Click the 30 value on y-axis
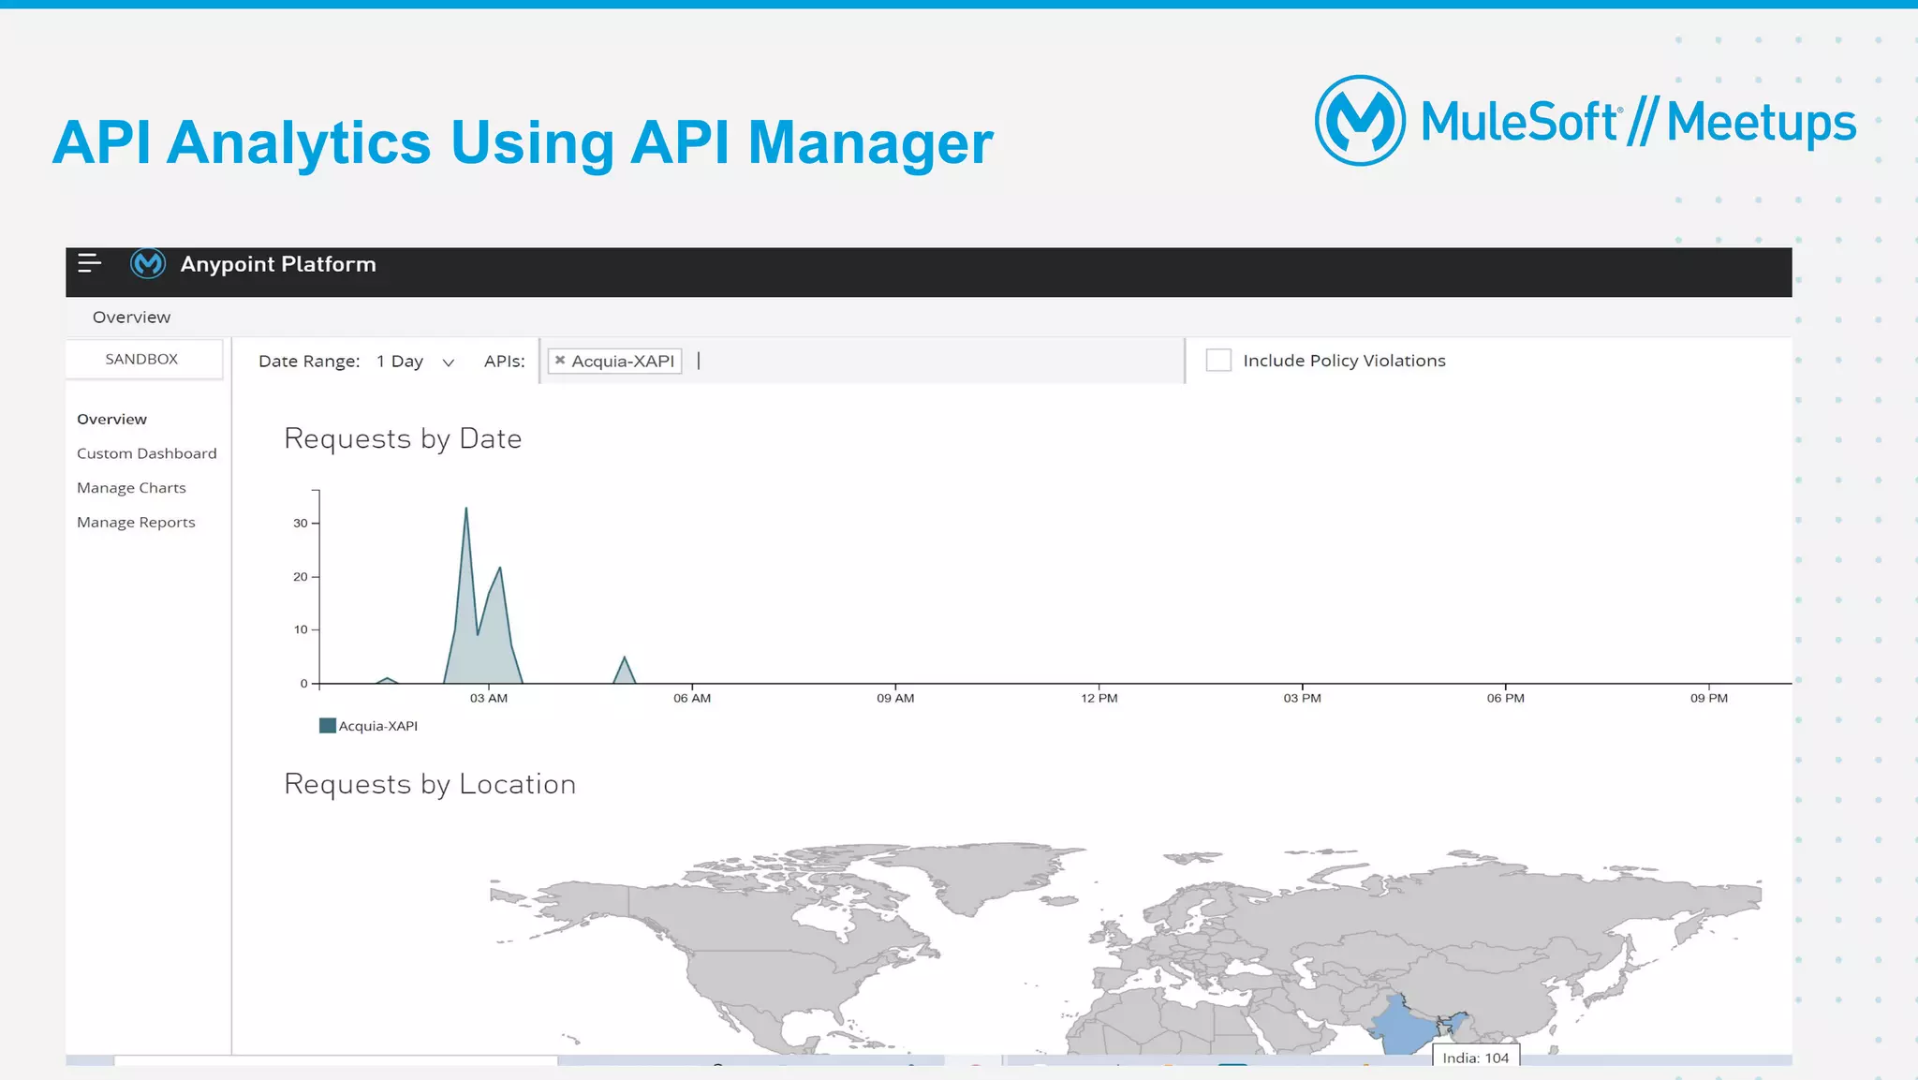Screen dimensions: 1918x1080 300,524
